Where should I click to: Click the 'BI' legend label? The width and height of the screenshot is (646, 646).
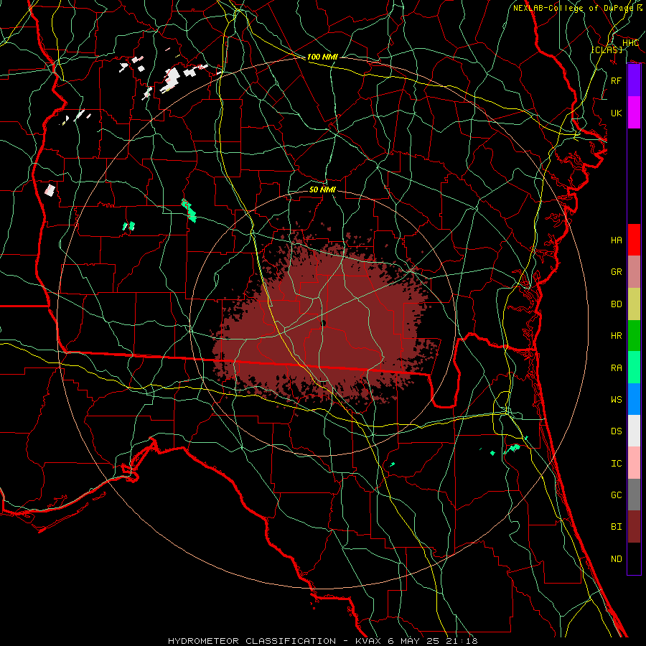pyautogui.click(x=617, y=527)
